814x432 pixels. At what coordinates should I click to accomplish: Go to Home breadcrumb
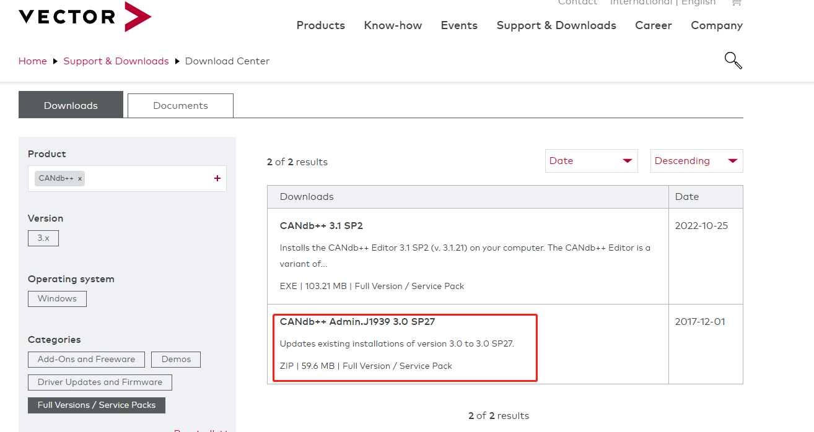coord(33,61)
